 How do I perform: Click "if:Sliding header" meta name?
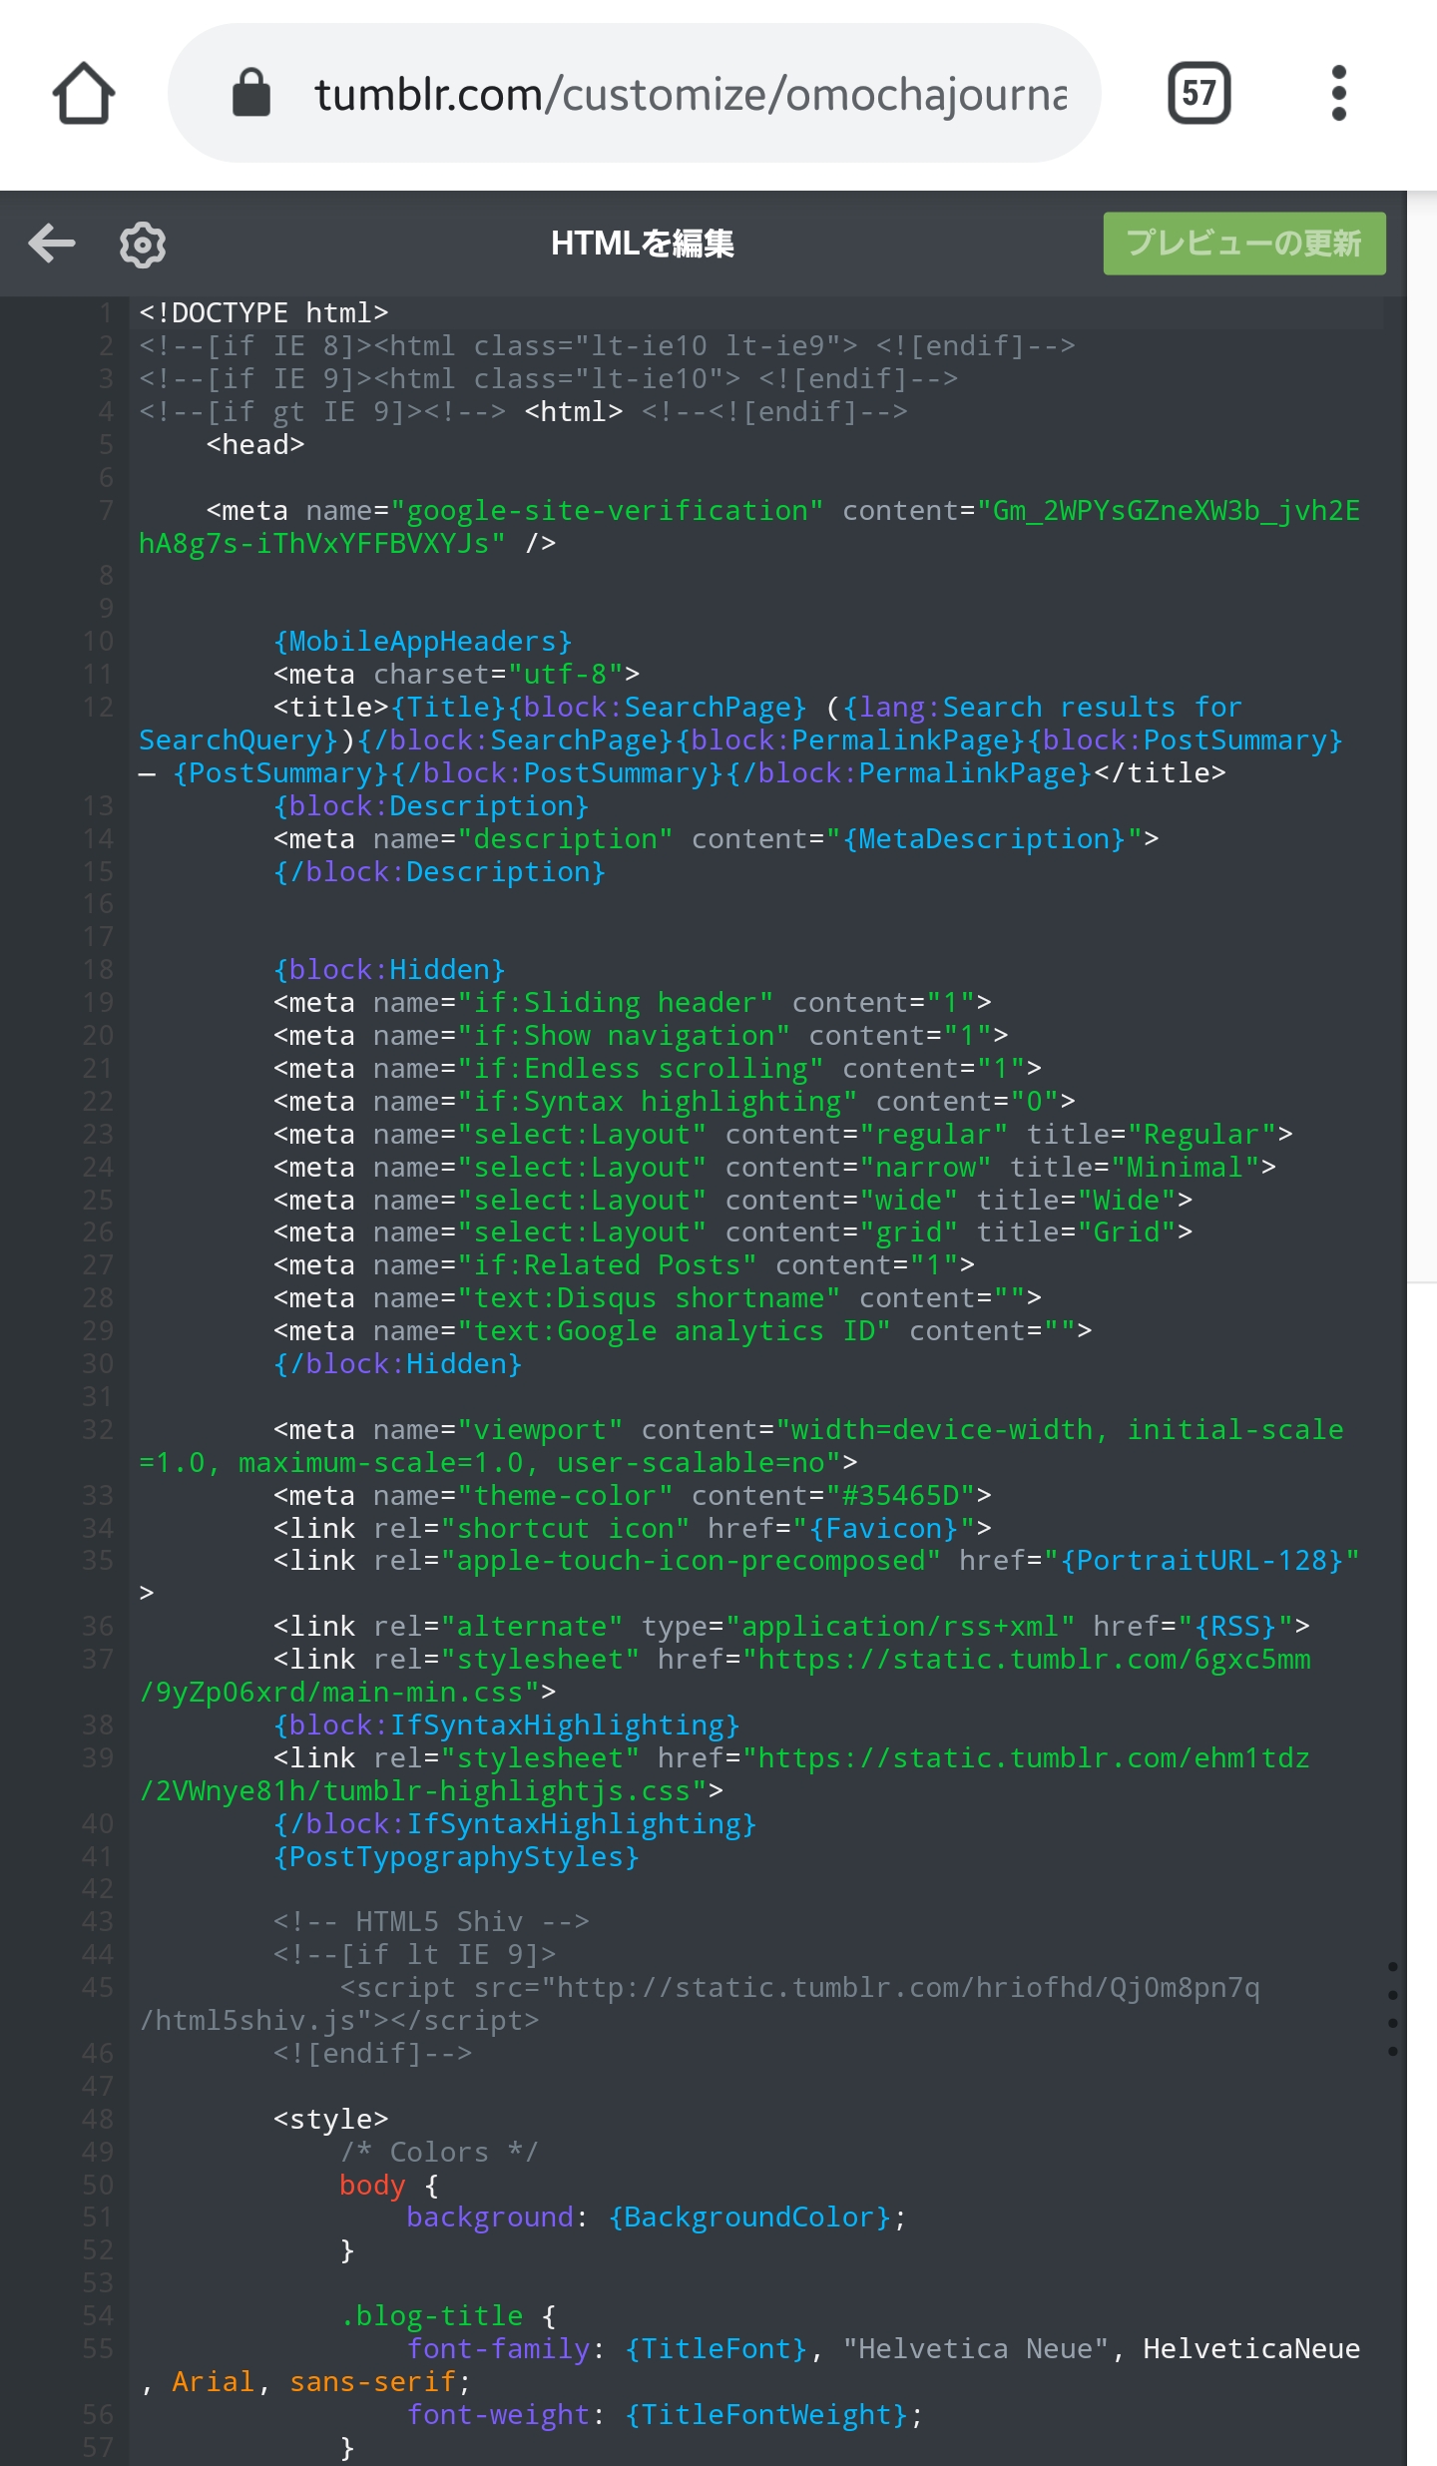(x=616, y=1003)
